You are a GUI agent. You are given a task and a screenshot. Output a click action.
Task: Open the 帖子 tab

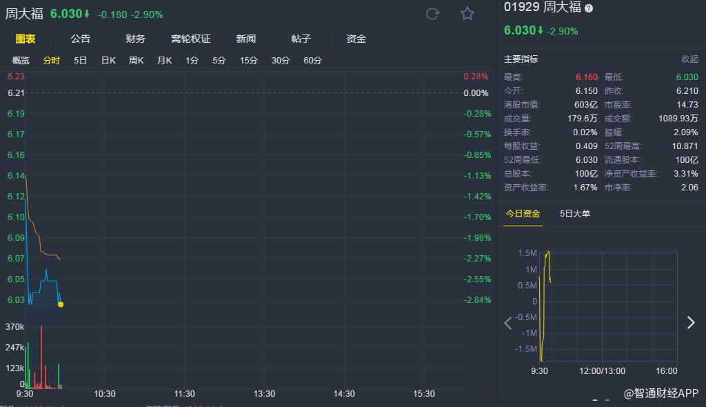point(301,39)
